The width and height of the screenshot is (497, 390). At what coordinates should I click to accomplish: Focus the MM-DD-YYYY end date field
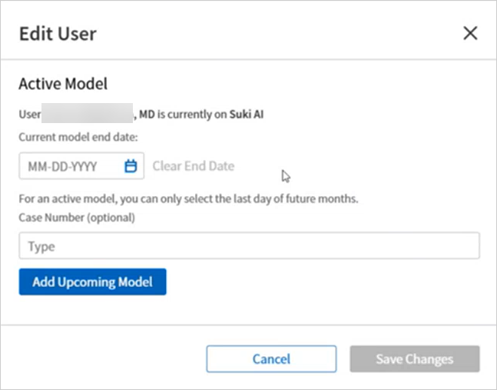click(x=69, y=165)
